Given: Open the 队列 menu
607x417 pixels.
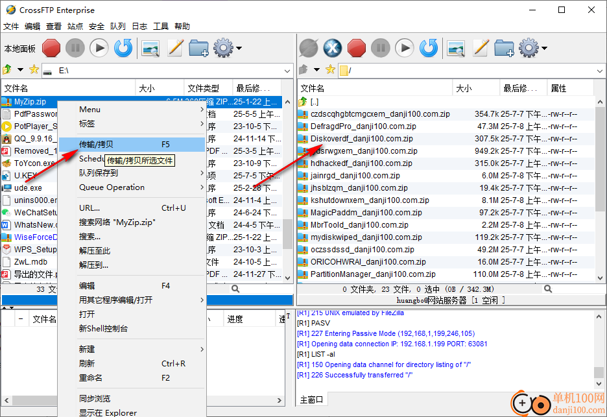Looking at the screenshot, I should coord(117,27).
